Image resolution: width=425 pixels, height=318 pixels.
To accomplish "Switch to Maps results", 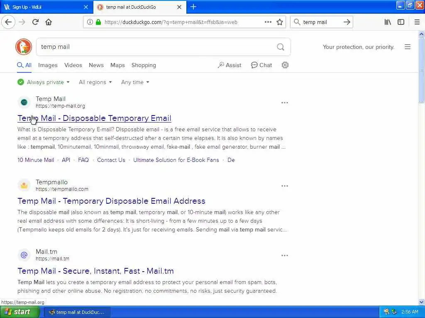I will tap(117, 65).
